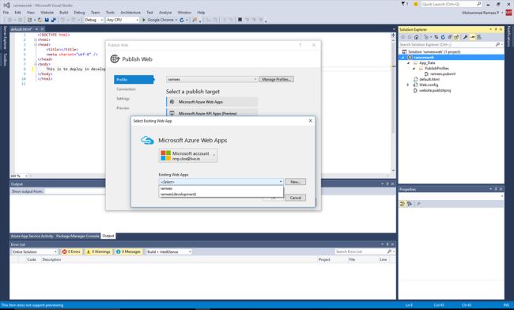The height and width of the screenshot is (310, 514).
Task: Choose Microsoft Azure API Apps (Preview) target
Action: coord(212,113)
